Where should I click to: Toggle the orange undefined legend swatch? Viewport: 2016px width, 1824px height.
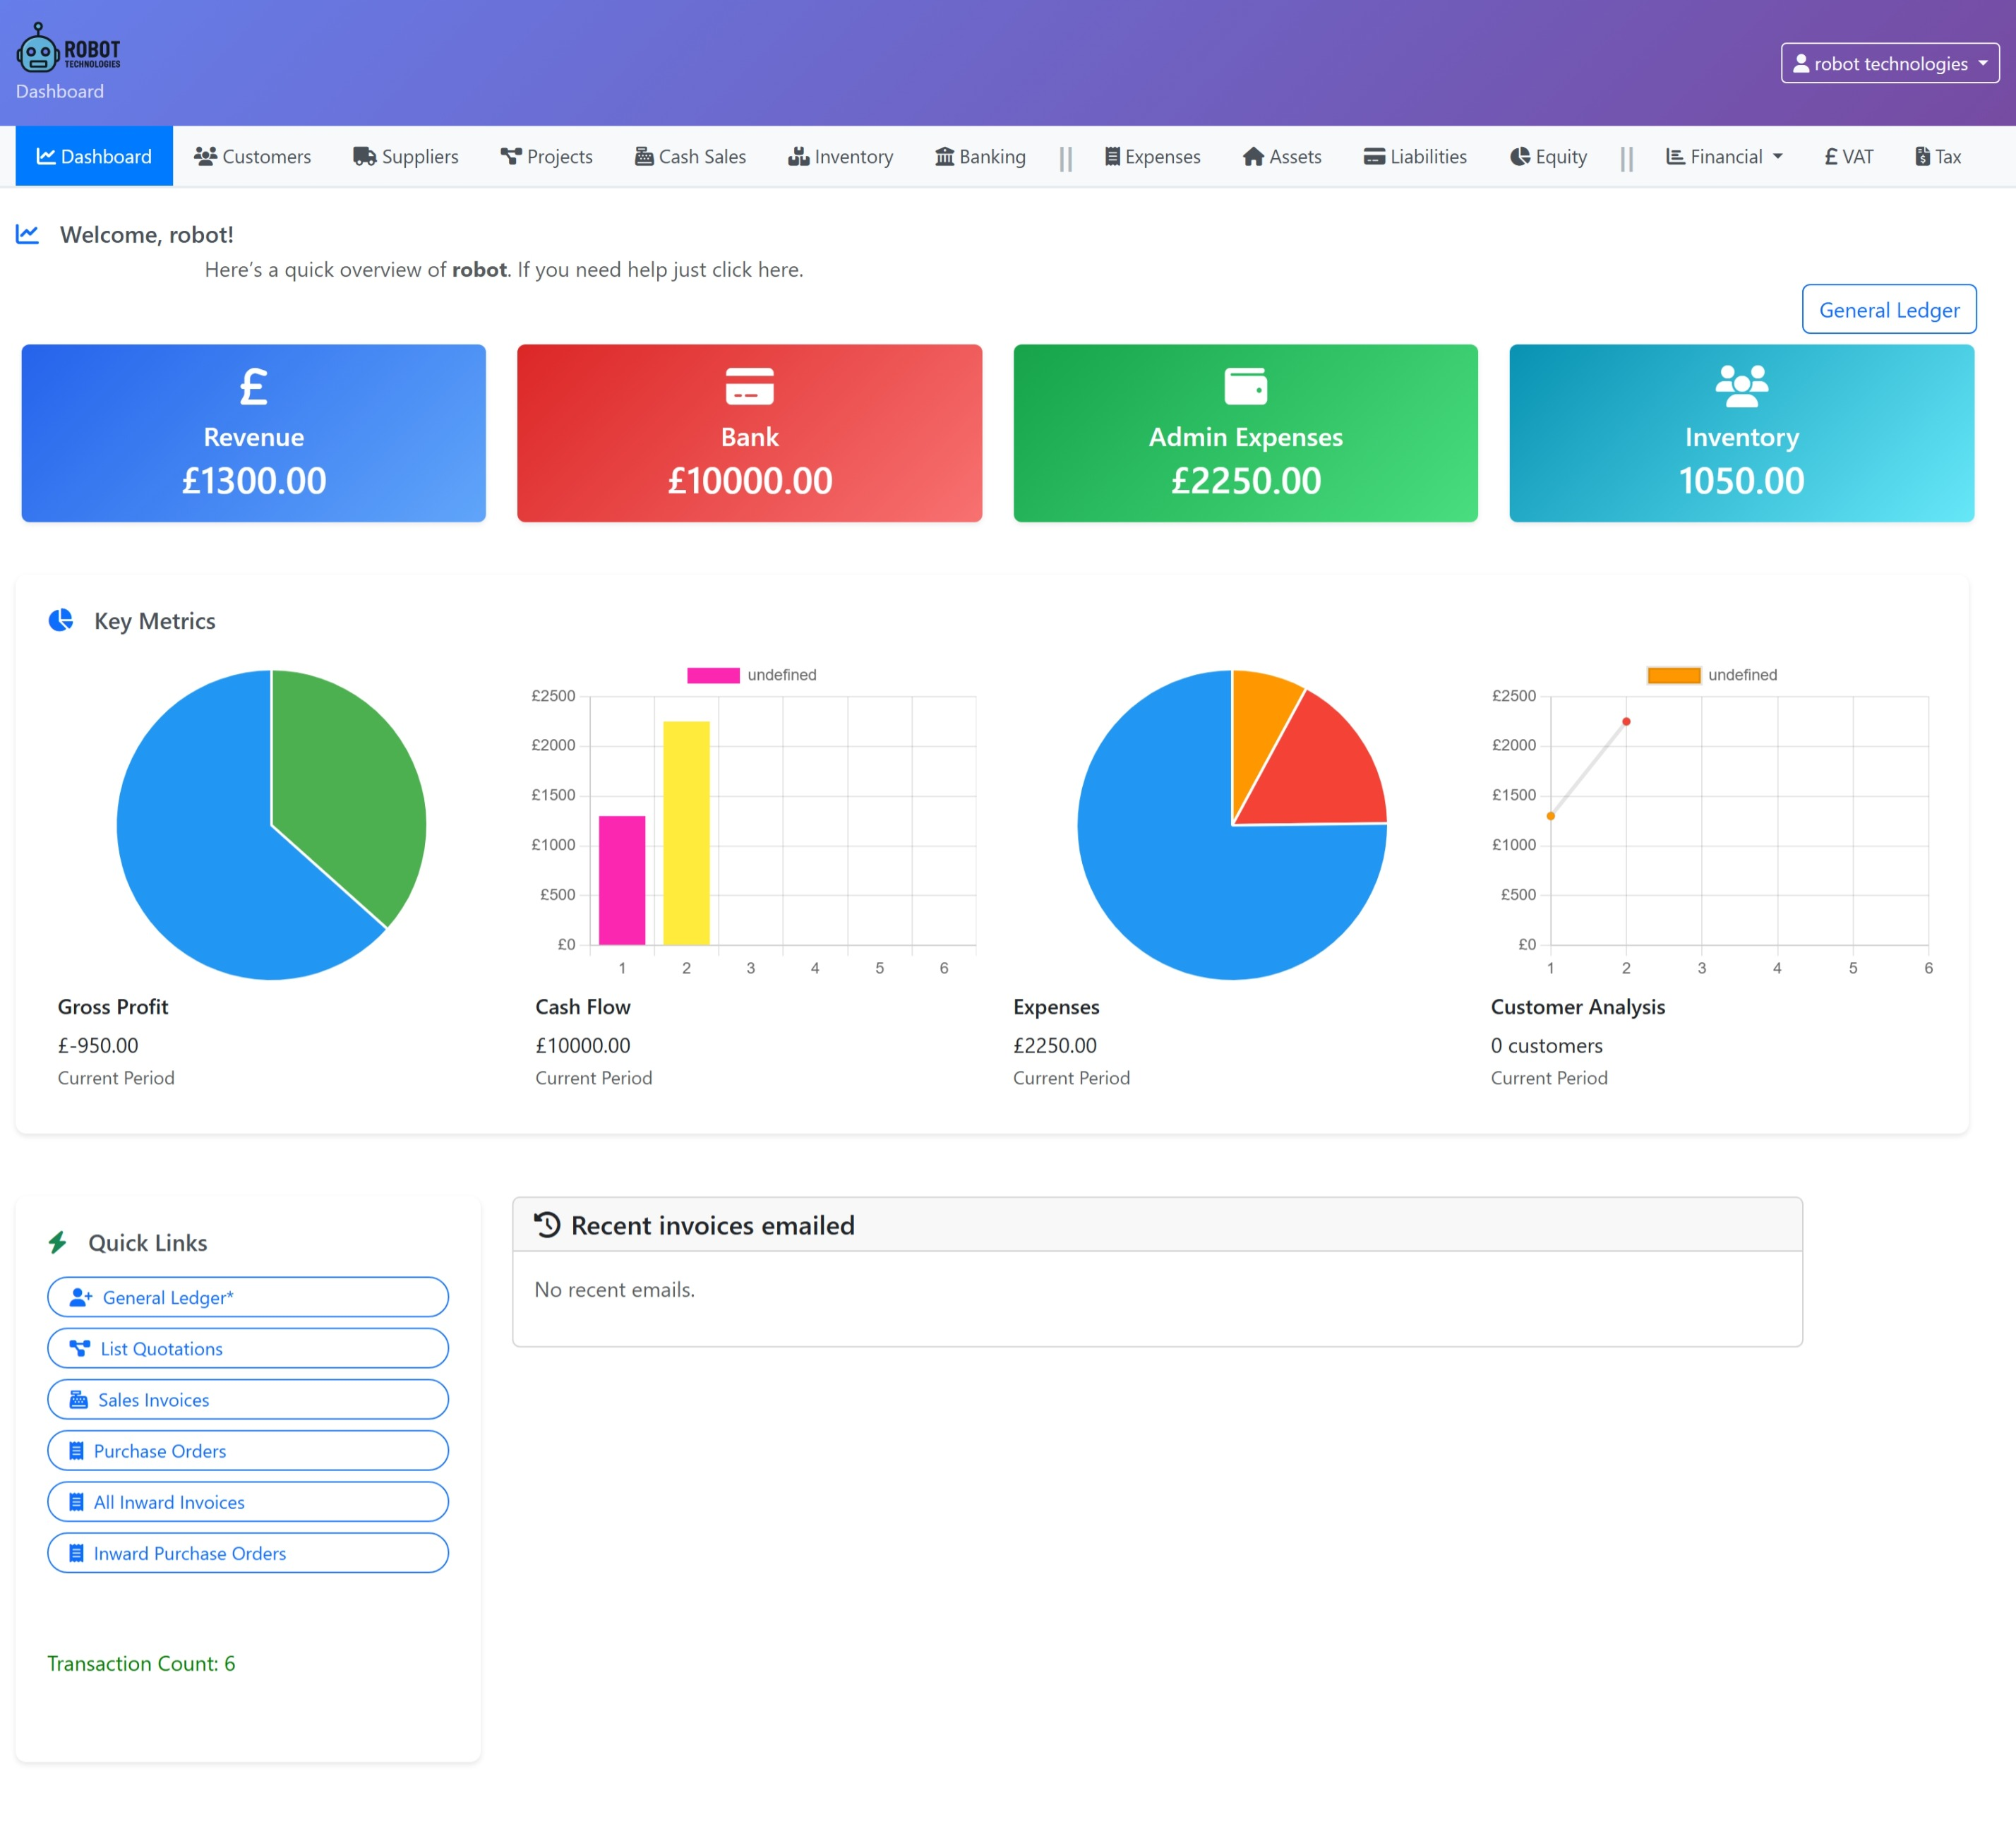point(1674,675)
